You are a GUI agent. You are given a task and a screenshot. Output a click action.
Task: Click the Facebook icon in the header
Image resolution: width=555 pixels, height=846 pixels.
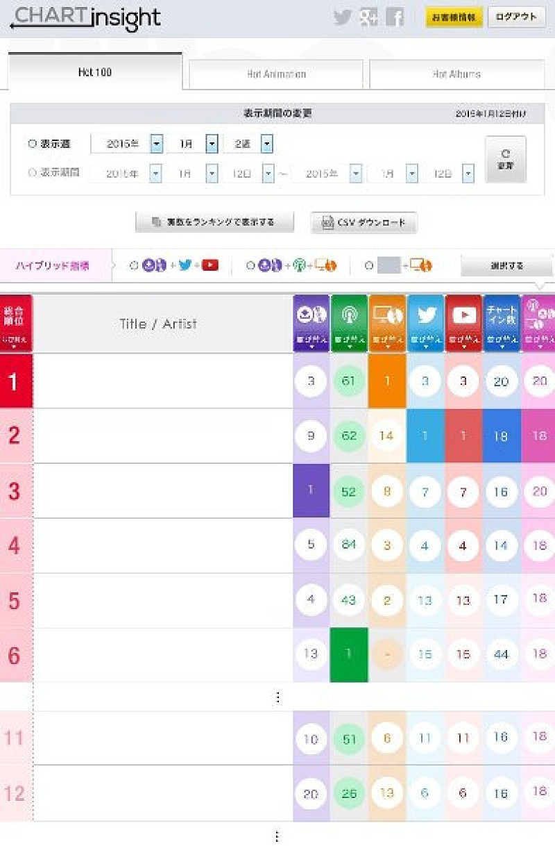coord(395,17)
